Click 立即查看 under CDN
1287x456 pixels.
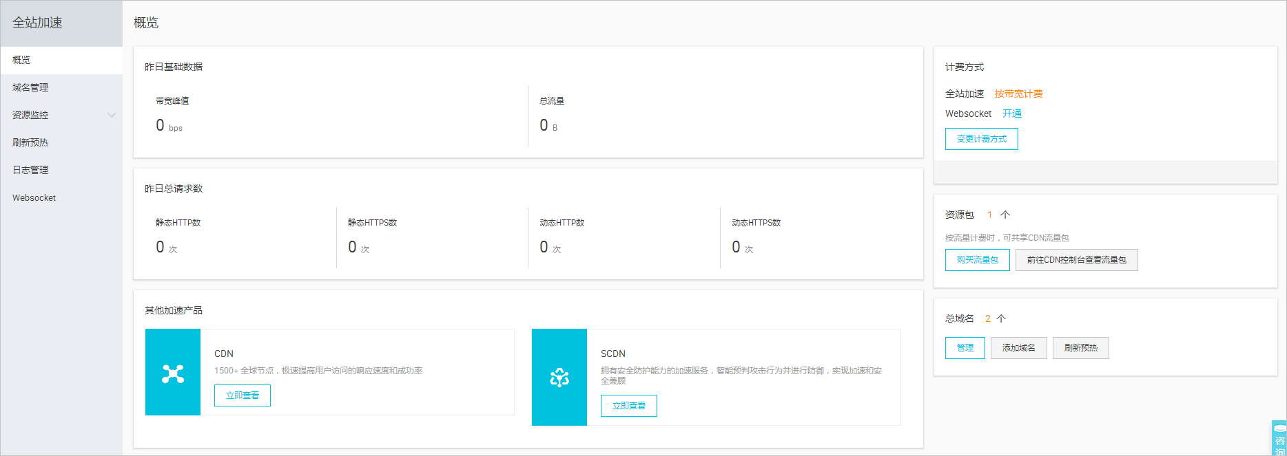click(243, 395)
